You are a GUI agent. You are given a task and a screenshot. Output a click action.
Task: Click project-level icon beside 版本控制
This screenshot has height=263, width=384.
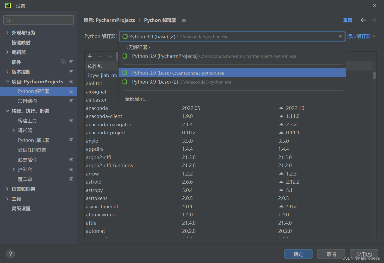[x=71, y=72]
